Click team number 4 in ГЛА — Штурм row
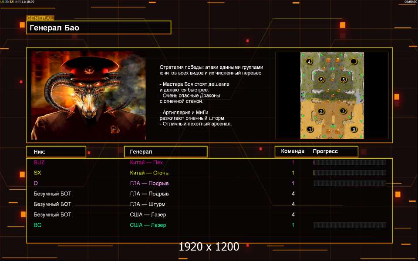 coord(293,204)
